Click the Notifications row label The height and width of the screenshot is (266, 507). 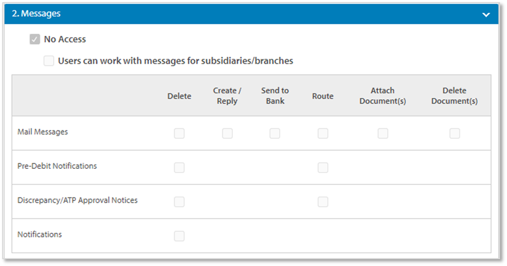40,234
